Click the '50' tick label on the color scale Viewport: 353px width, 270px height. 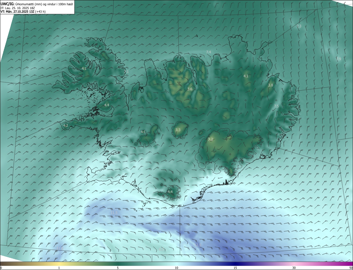click(351, 268)
